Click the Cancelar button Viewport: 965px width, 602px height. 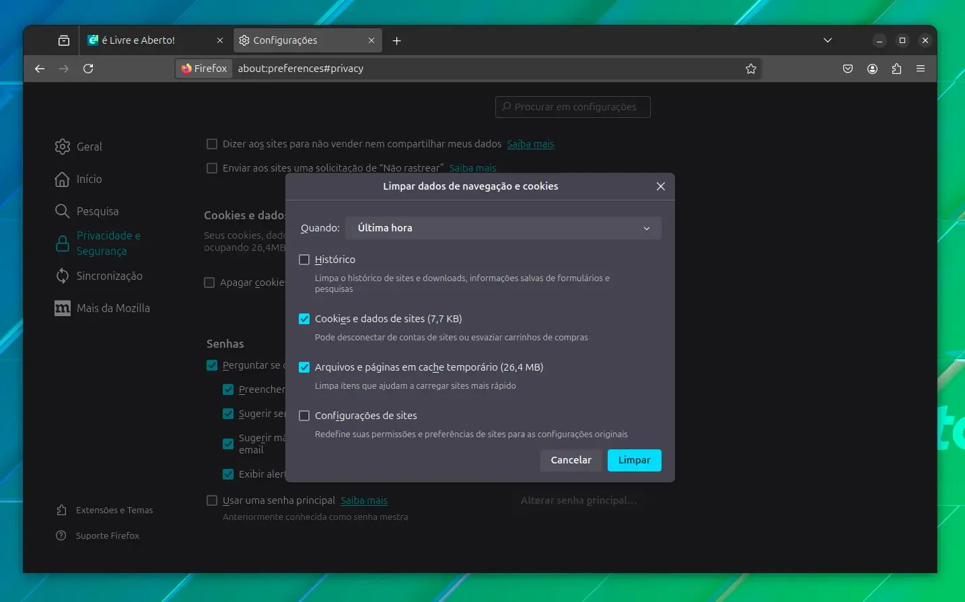point(571,460)
